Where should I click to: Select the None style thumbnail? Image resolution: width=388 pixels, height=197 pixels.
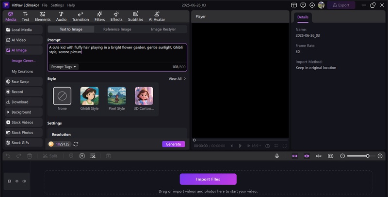[62, 96]
